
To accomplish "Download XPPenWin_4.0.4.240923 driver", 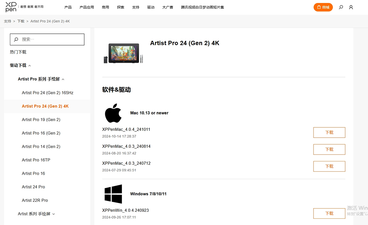I will pos(329,213).
